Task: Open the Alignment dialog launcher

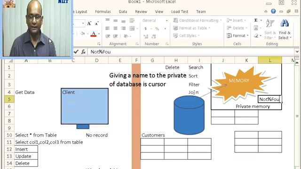Action: click(137, 44)
